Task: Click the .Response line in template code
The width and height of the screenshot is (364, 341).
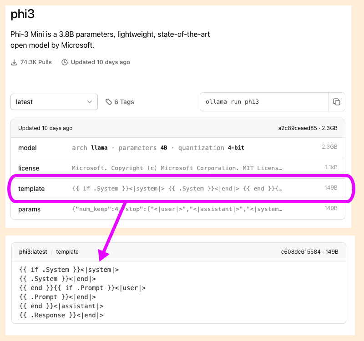Action: tap(61, 315)
